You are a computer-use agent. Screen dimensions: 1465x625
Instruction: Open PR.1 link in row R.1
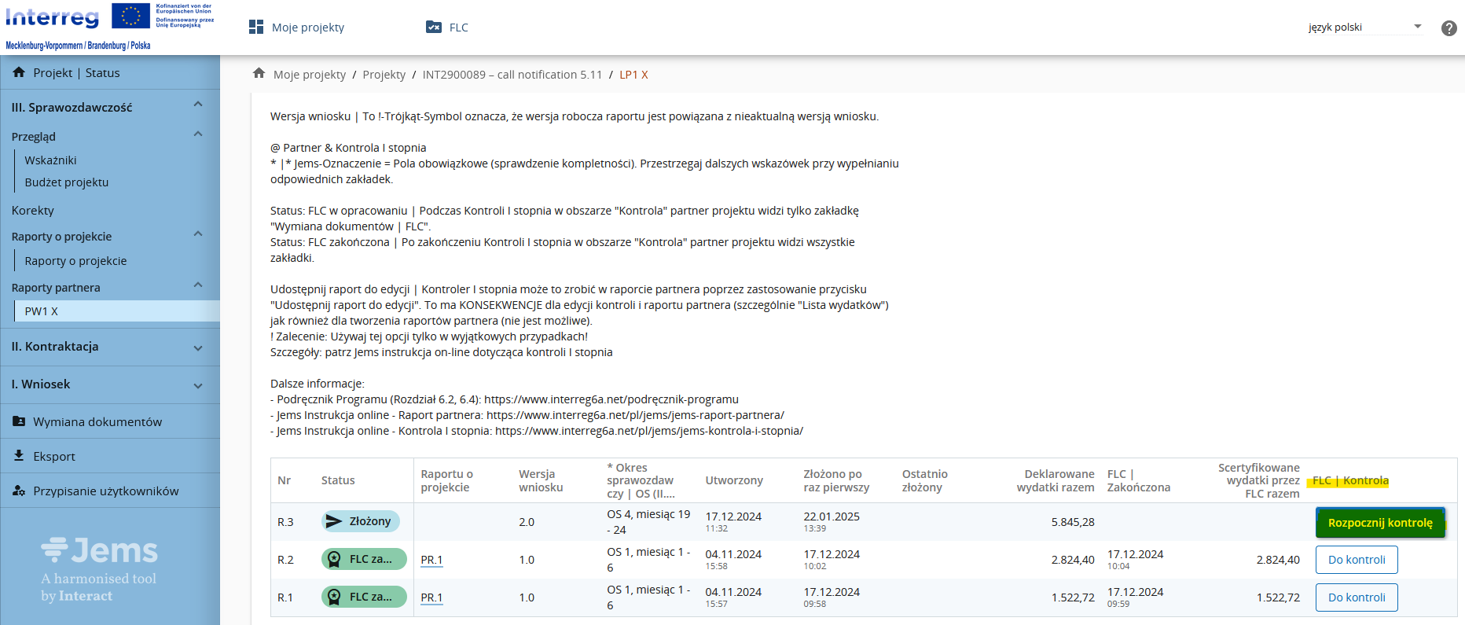(x=431, y=597)
